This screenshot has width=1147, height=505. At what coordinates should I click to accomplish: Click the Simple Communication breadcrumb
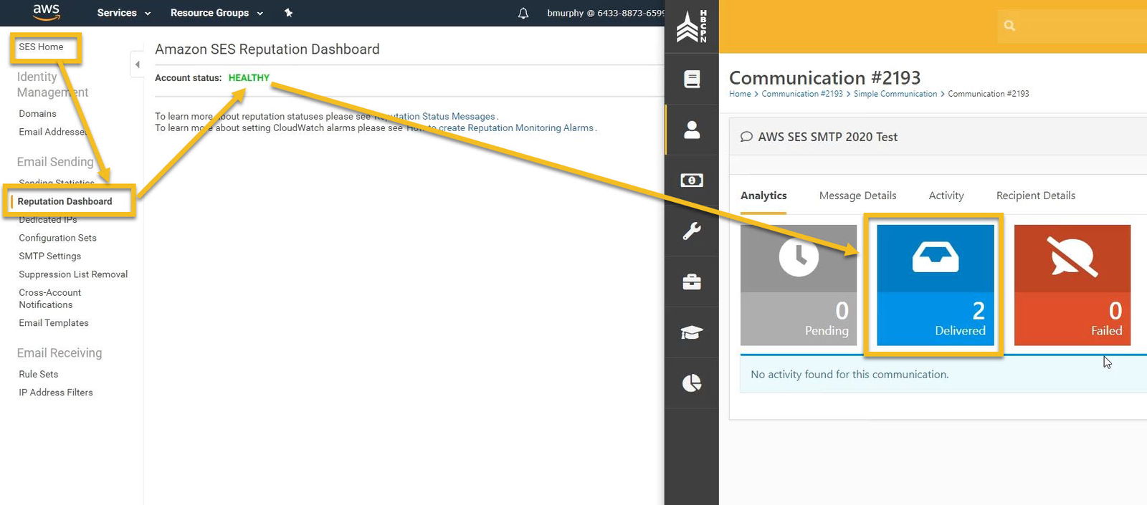point(895,94)
